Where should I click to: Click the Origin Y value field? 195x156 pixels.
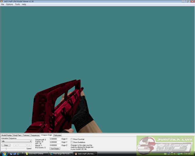tap(55, 142)
